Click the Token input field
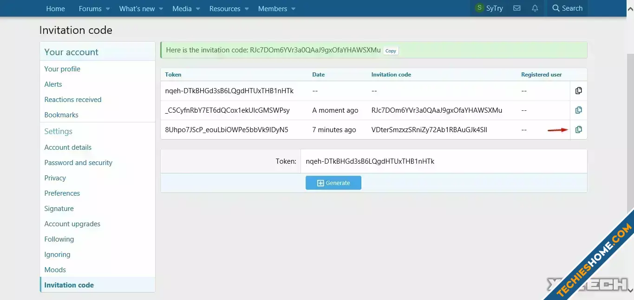The height and width of the screenshot is (300, 634). point(444,161)
